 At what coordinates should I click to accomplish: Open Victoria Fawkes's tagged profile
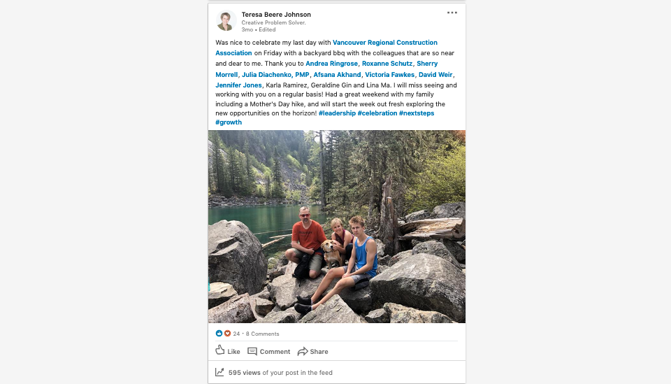tap(390, 75)
